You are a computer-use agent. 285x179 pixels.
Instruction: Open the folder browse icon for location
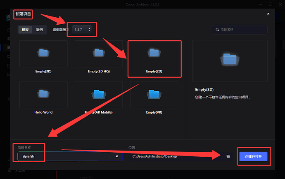pos(228,156)
